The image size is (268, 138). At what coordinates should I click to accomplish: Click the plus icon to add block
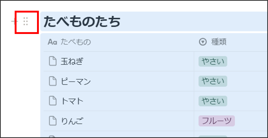click(x=14, y=21)
